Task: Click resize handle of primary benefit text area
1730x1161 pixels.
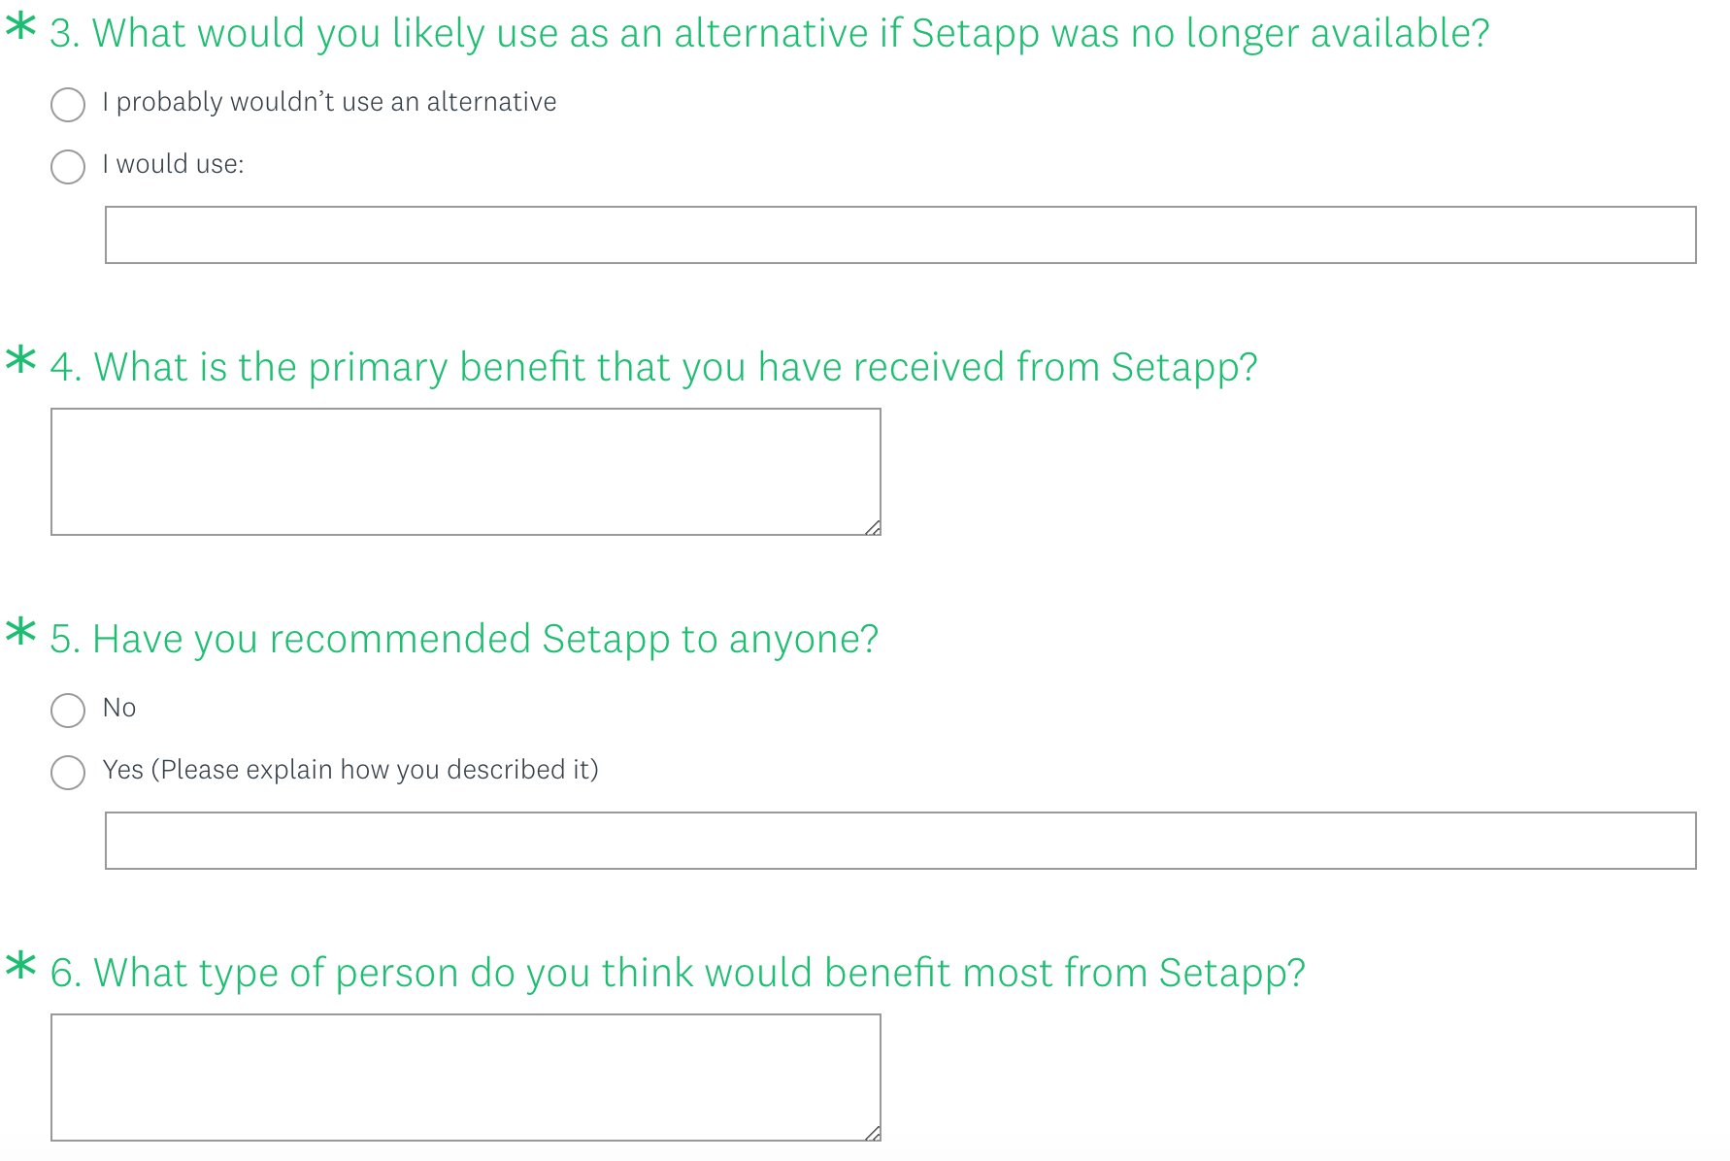Action: (x=873, y=527)
